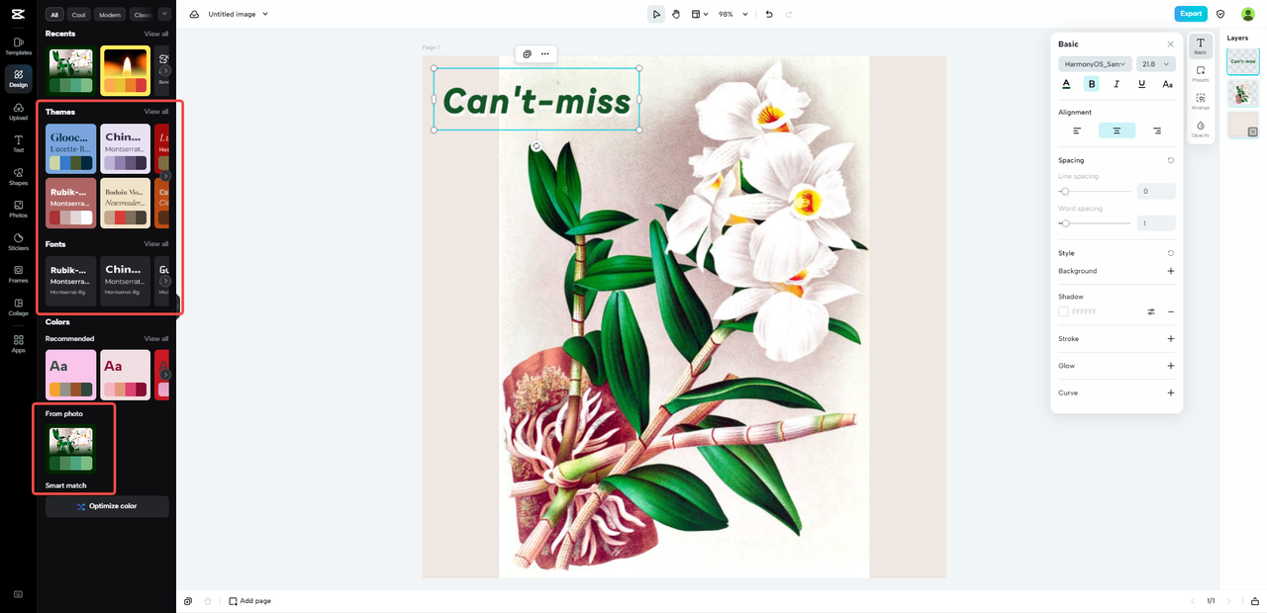Align text to the right
Viewport: 1267px width, 613px height.
pos(1156,131)
